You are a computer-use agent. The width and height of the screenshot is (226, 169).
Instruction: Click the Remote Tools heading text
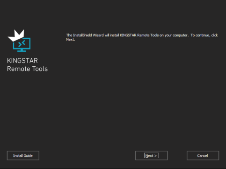tap(27, 69)
